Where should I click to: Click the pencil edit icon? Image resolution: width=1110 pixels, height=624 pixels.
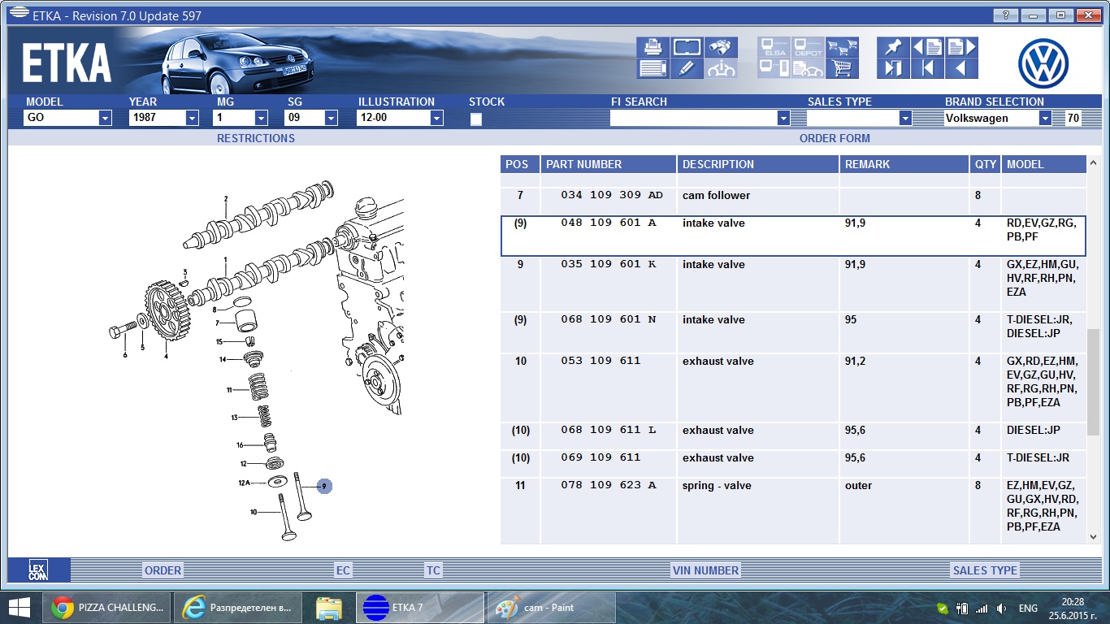coord(687,68)
